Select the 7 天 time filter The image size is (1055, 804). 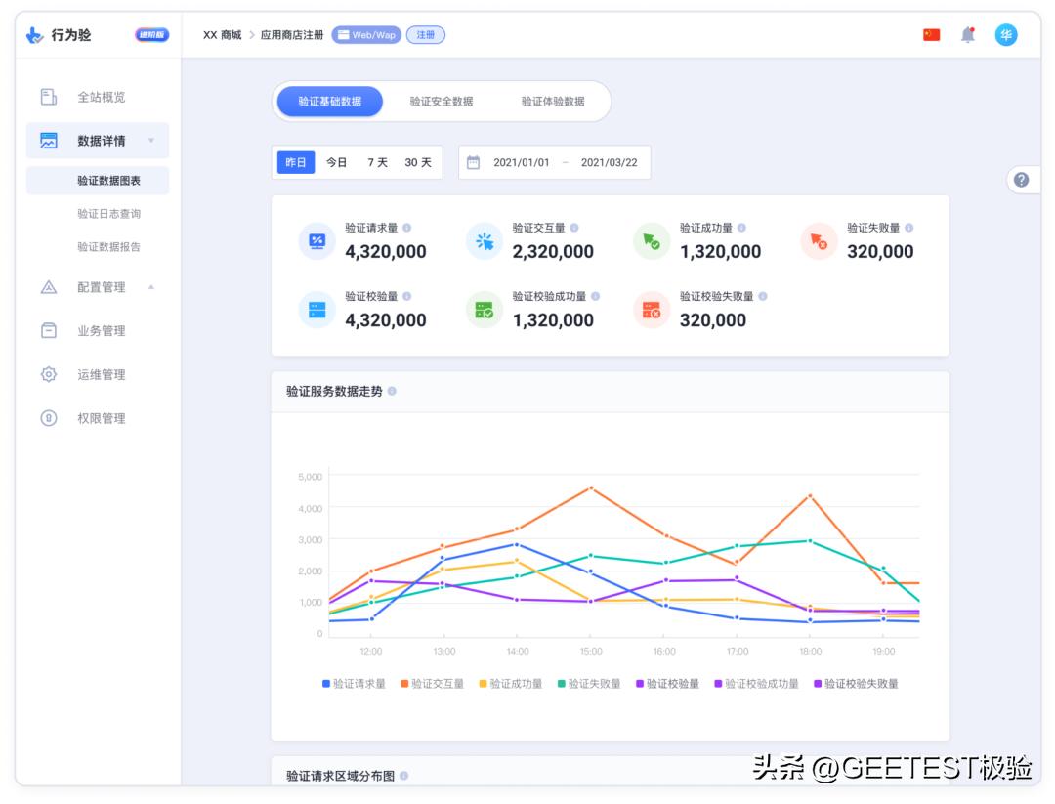(378, 162)
